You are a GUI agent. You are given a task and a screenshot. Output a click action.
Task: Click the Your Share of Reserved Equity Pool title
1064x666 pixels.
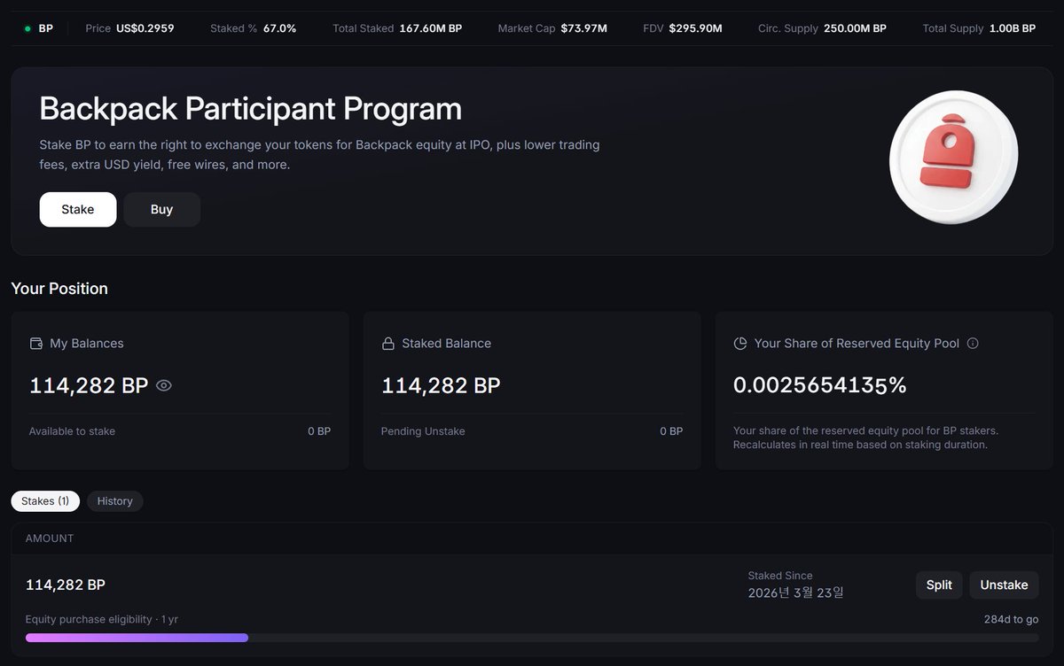click(x=857, y=344)
